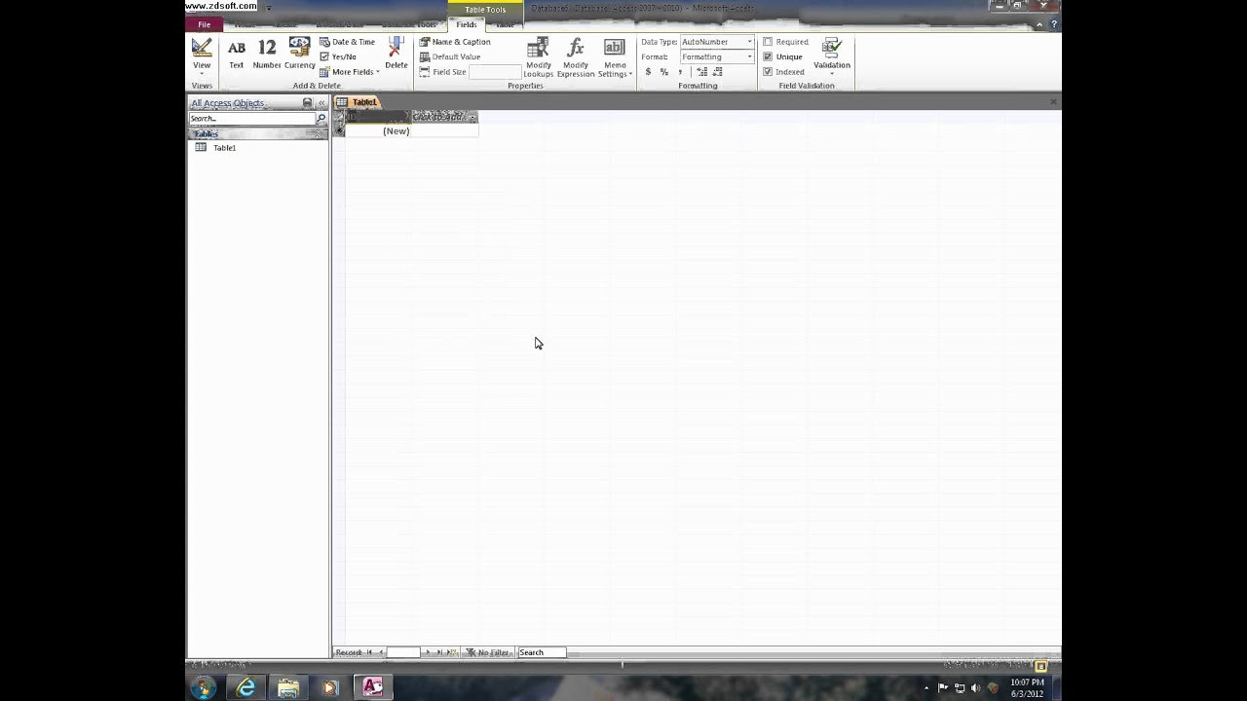Open Modify Expression builder
The width and height of the screenshot is (1247, 701).
point(576,58)
